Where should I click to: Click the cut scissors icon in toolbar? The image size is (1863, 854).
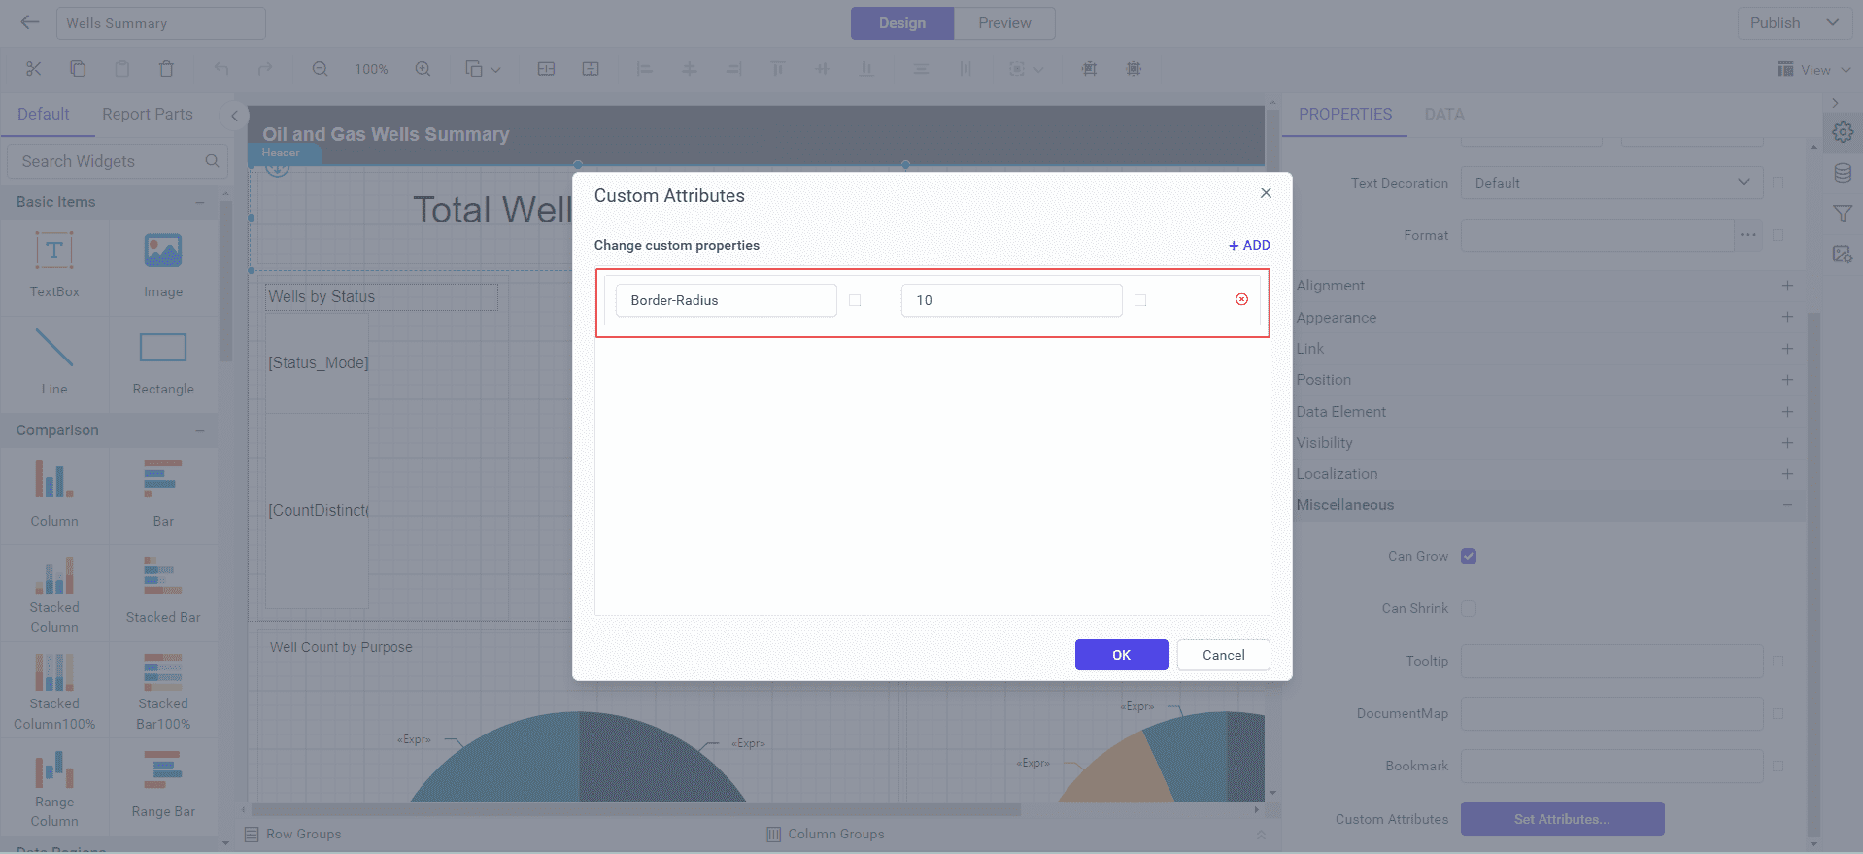click(34, 69)
